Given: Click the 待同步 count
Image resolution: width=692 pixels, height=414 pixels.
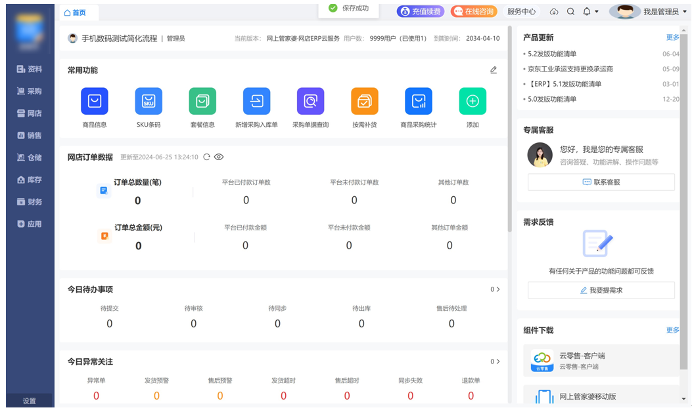Looking at the screenshot, I should coord(277,323).
